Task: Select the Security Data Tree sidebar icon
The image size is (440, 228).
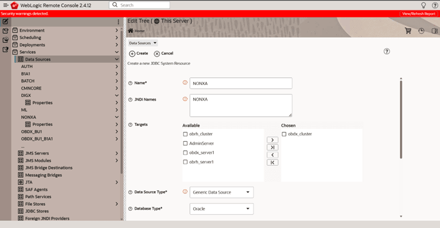Action: tap(6, 49)
